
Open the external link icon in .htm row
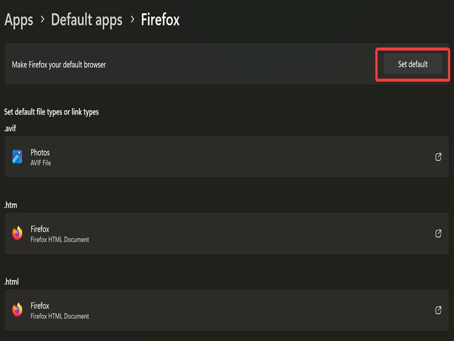coord(438,234)
